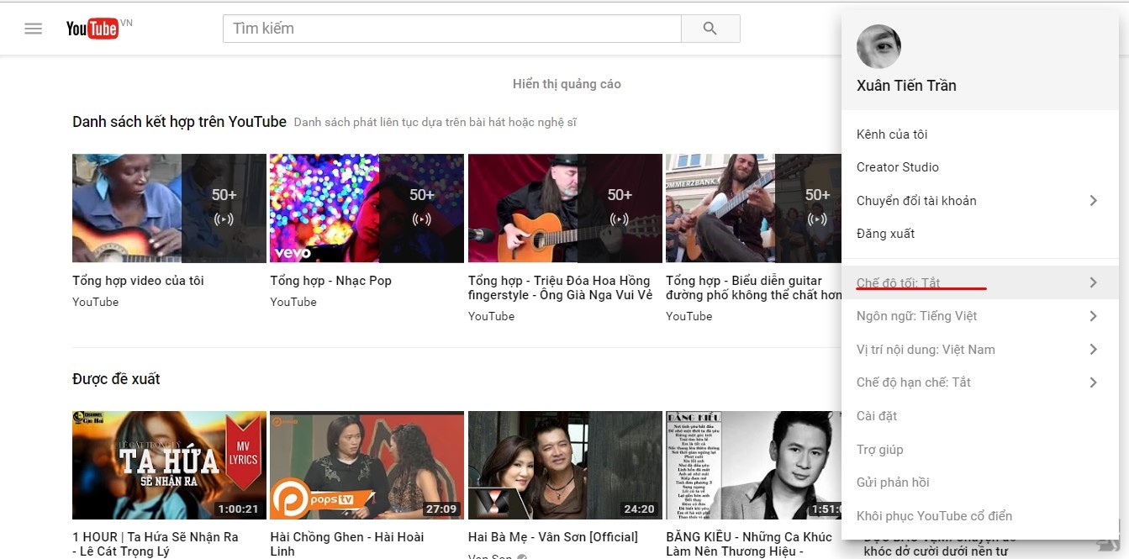Open the hamburger navigation menu
This screenshot has height=559, width=1129.
tap(33, 28)
